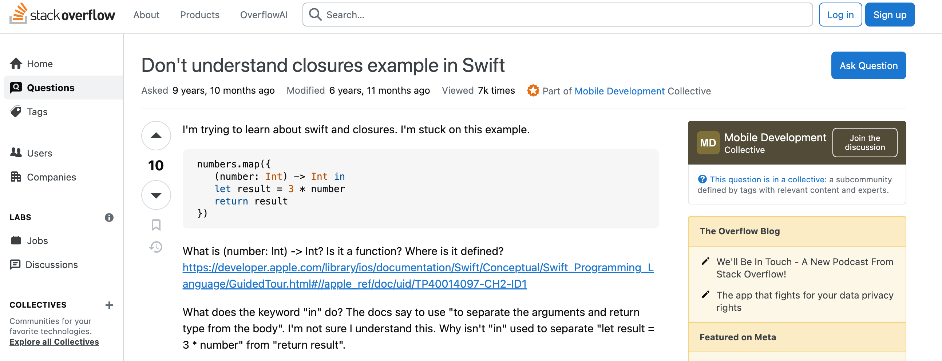This screenshot has height=361, width=942.
Task: Click the collective help question-mark icon
Action: pyautogui.click(x=702, y=179)
